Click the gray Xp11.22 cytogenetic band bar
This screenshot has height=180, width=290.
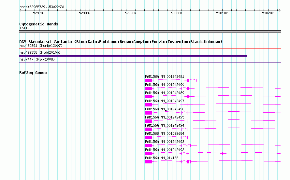pos(150,32)
